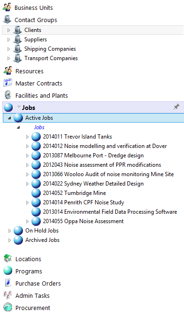184x318 pixels.
Task: Collapse the blue Jobs group node
Action: 18,127
